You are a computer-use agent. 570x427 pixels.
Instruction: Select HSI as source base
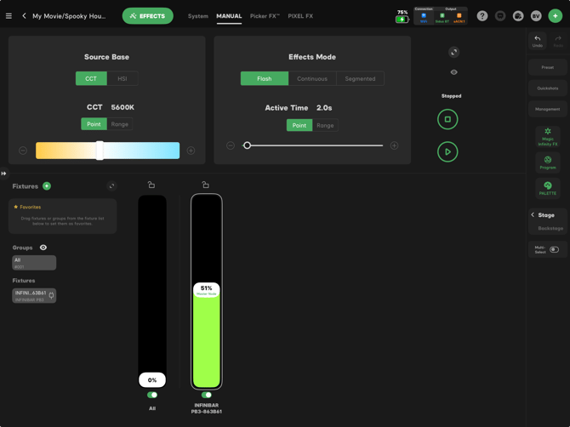pos(123,78)
